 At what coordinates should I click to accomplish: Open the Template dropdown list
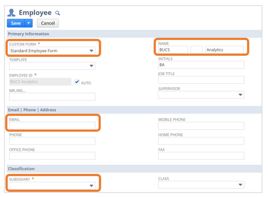[91, 66]
